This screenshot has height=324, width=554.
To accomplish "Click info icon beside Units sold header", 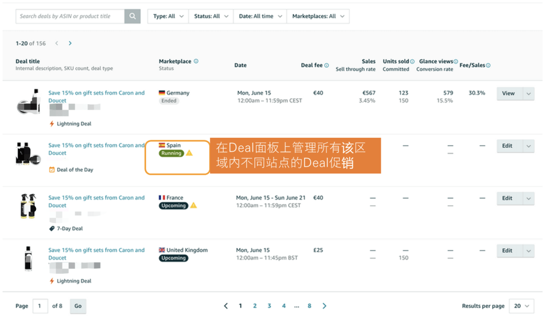I will pyautogui.click(x=412, y=62).
